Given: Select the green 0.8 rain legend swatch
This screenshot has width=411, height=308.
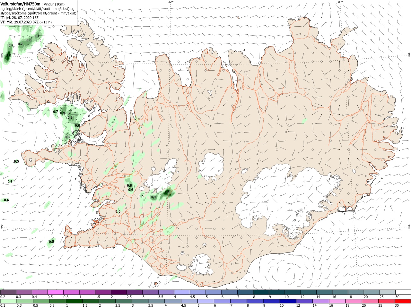Looking at the screenshot, I should pyautogui.click(x=57, y=302).
